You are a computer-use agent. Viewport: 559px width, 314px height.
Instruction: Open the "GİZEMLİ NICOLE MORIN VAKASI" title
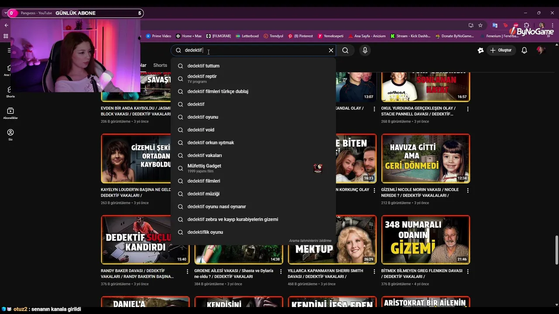pos(420,192)
